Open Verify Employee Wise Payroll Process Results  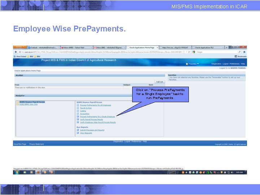point(98,122)
